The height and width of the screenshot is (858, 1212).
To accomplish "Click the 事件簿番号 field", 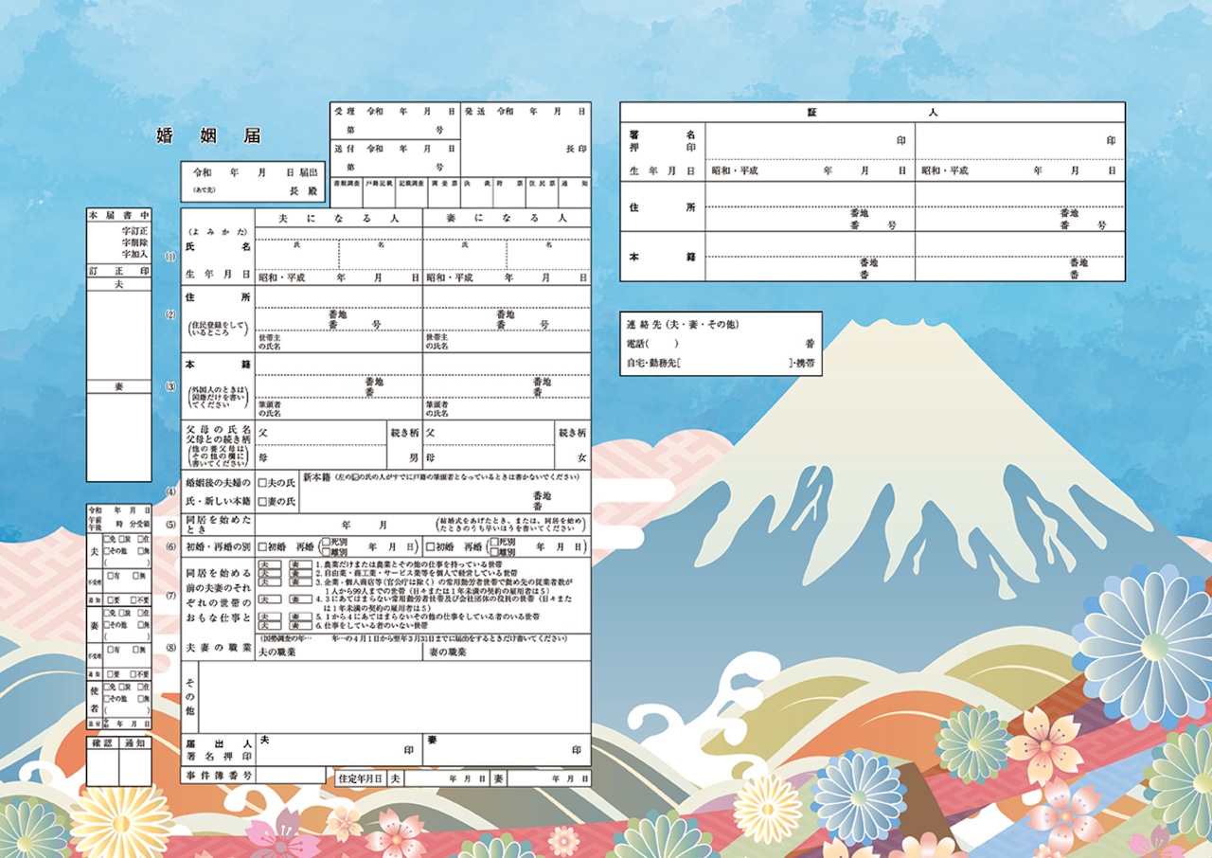I will [x=290, y=776].
